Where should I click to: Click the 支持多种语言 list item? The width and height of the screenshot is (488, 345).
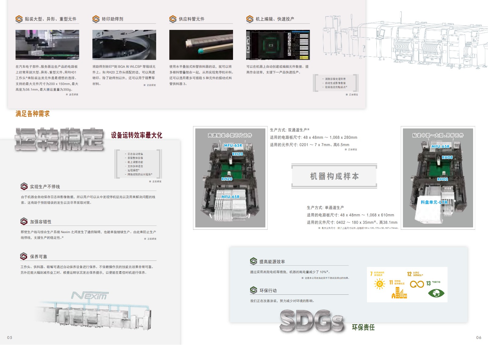[135, 166]
